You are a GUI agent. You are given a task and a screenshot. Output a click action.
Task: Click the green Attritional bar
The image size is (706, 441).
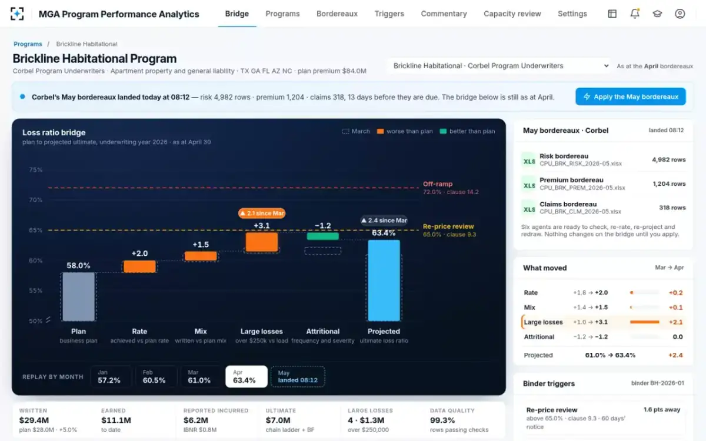(323, 236)
